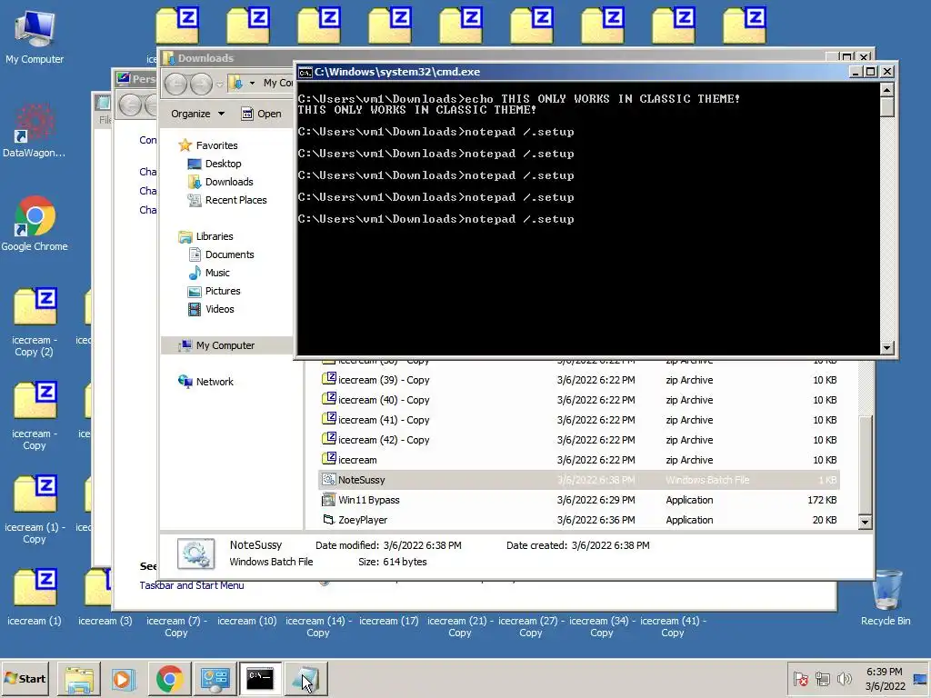
Task: Open Chrome from the taskbar
Action: tap(170, 678)
